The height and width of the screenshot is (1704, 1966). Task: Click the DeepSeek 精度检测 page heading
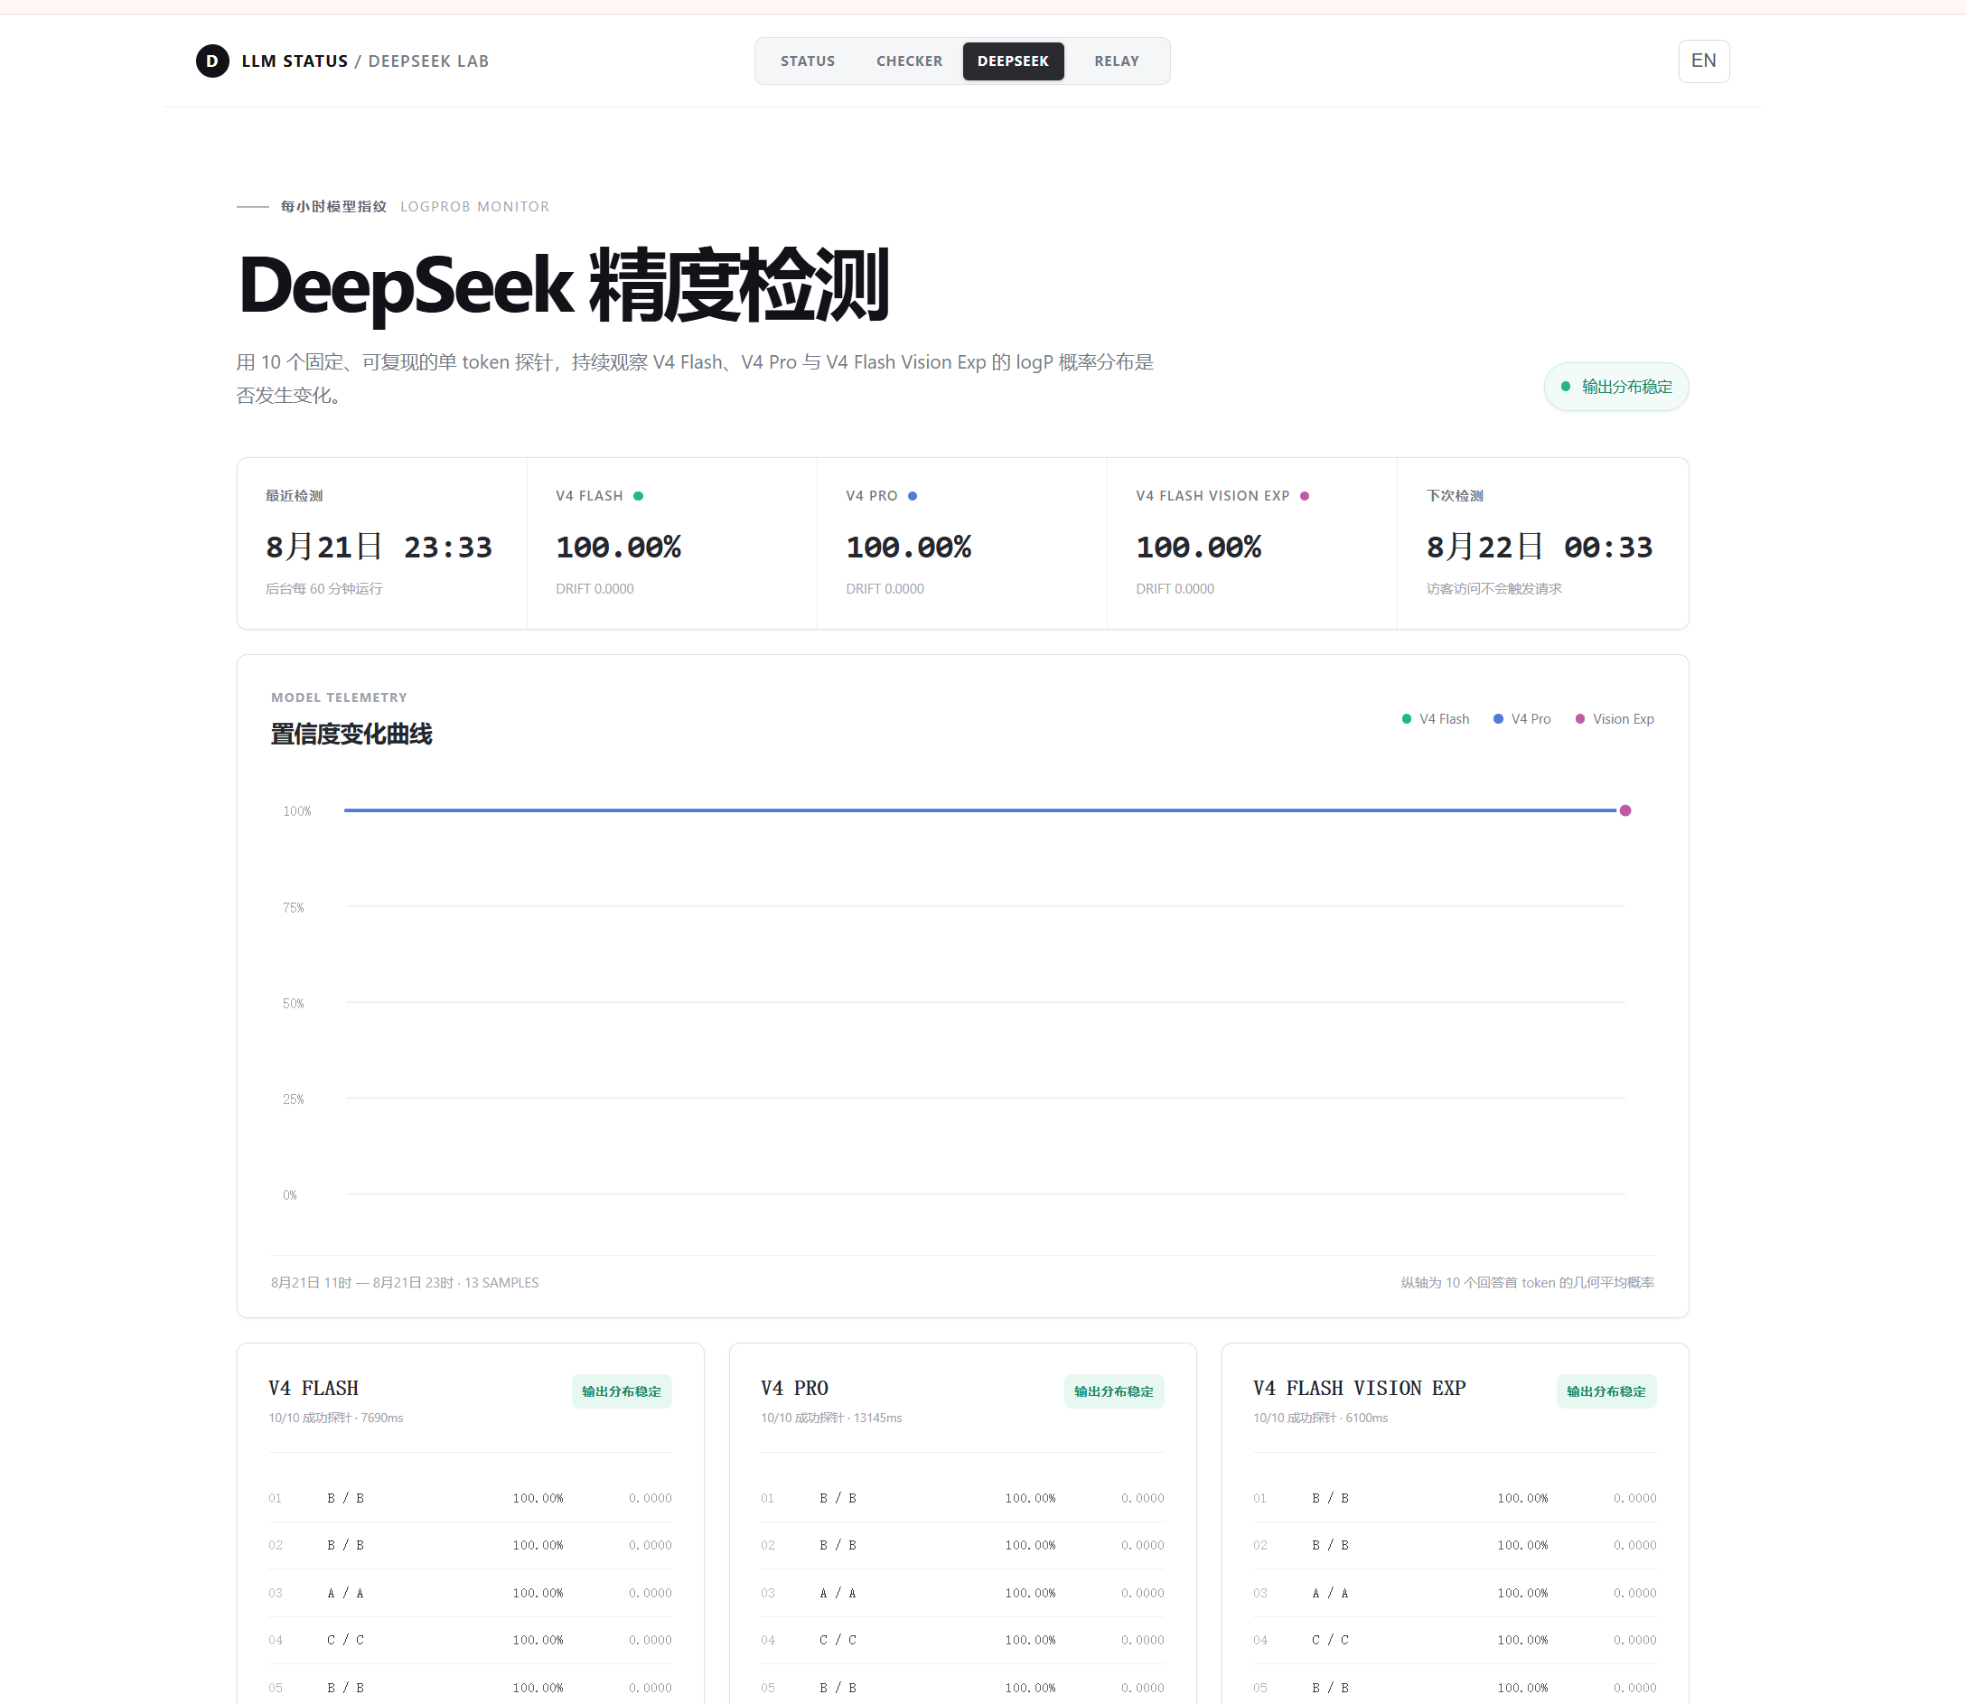click(564, 286)
